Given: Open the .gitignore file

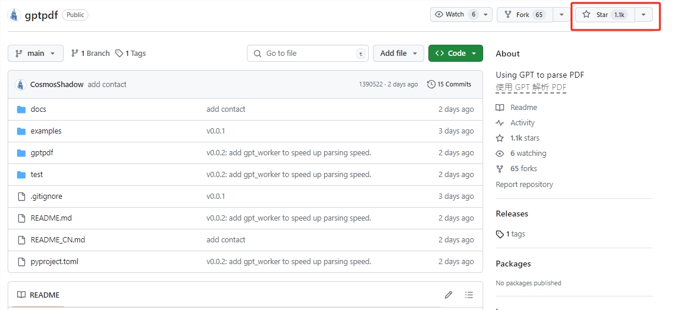Looking at the screenshot, I should click(47, 196).
